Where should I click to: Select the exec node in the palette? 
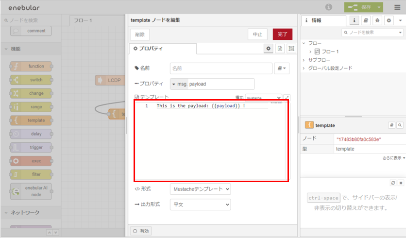(x=31, y=161)
